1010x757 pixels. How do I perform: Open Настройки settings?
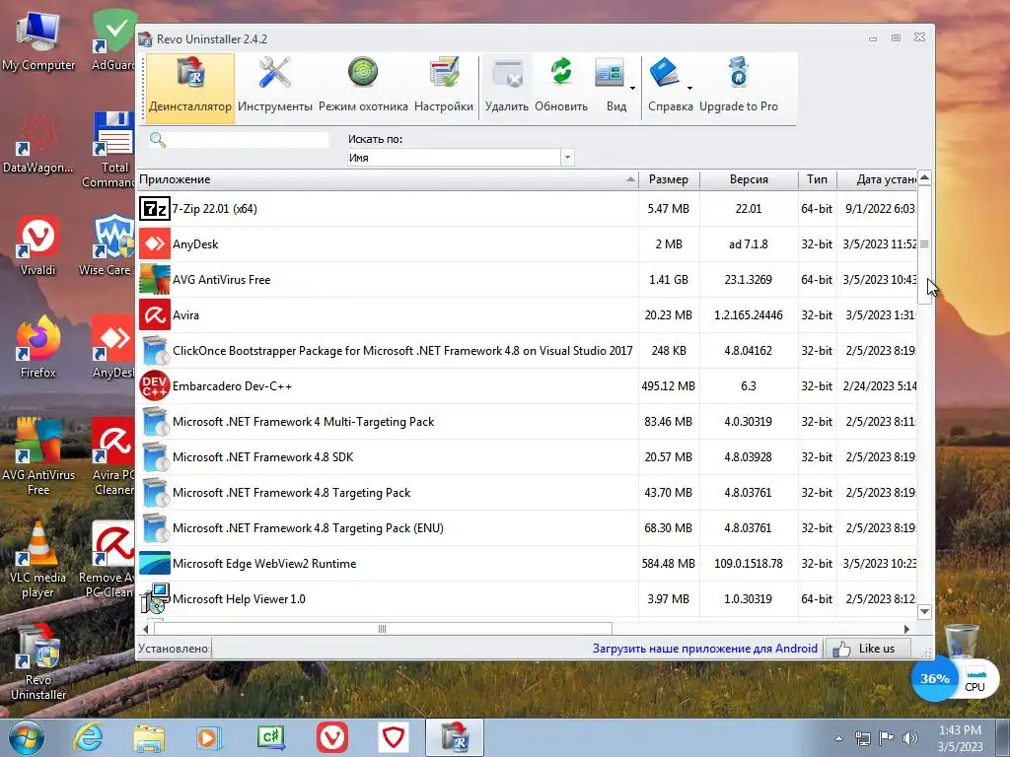(x=444, y=87)
